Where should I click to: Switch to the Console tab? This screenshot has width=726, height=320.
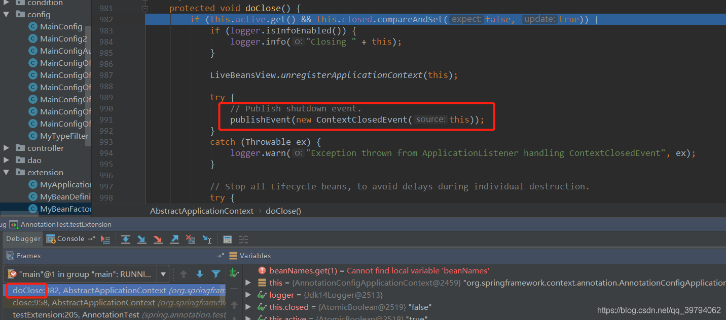pos(65,238)
